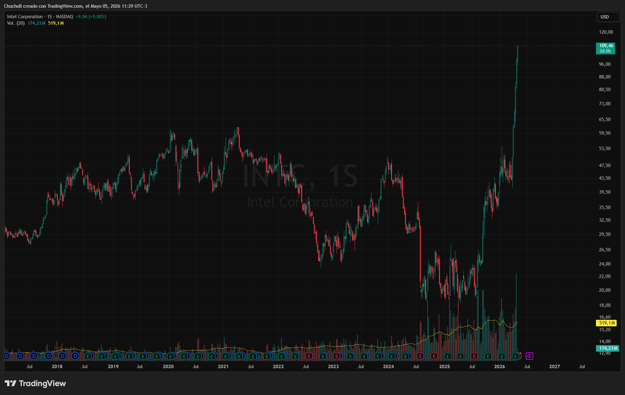This screenshot has width=625, height=395.
Task: Click the 2023 time axis label
Action: pyautogui.click(x=333, y=366)
